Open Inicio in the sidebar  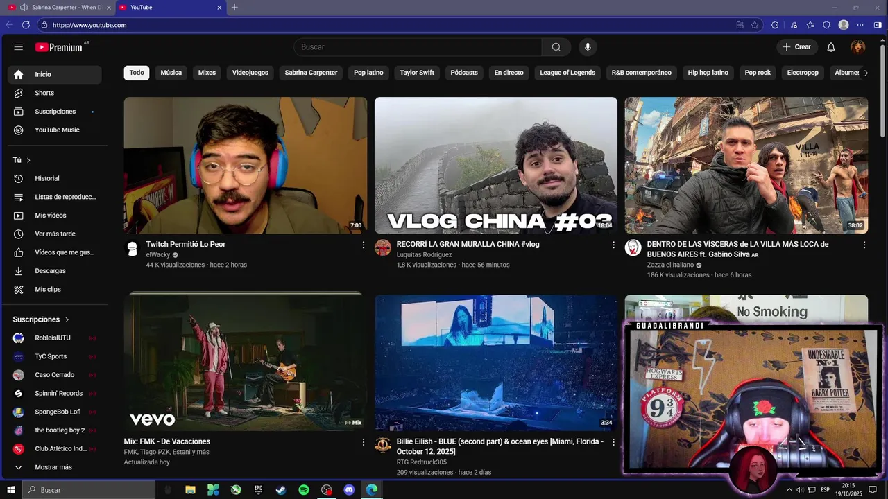pos(55,74)
